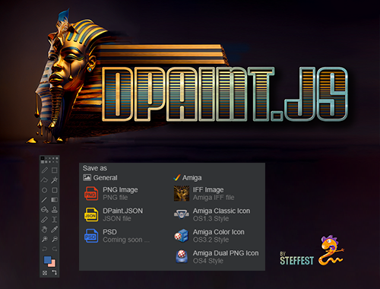Activate the paint bucket fill tool

(45, 210)
